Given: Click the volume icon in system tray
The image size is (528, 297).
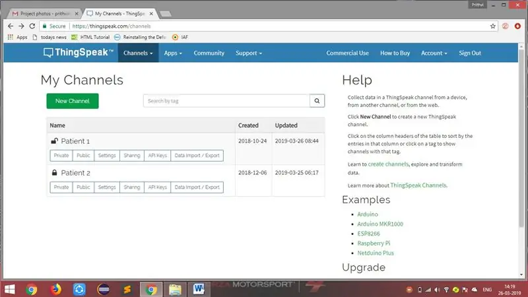Looking at the screenshot, I should (x=437, y=290).
